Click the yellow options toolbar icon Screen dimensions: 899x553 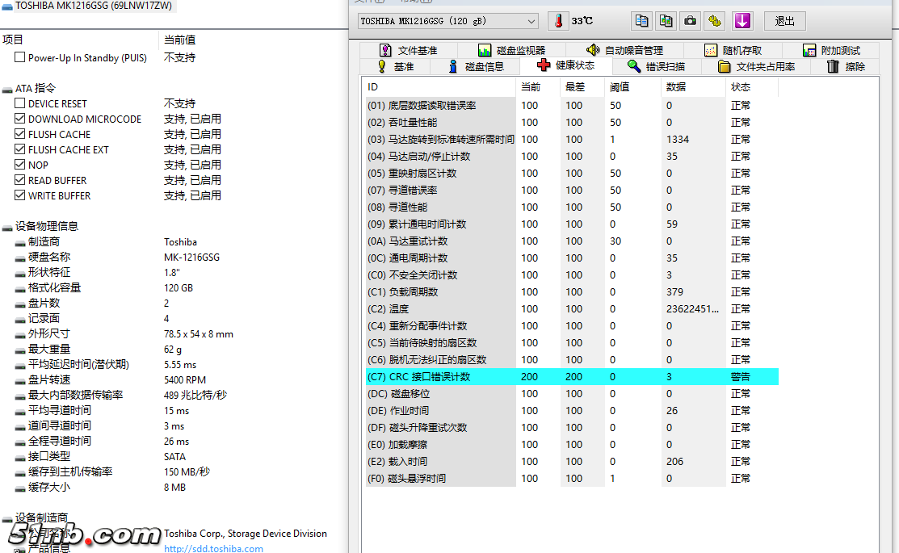714,21
